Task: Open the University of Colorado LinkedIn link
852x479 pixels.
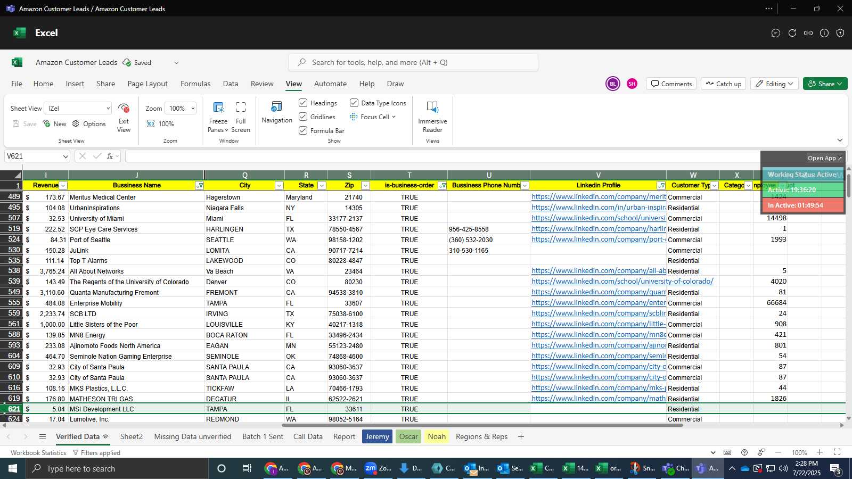Action: point(622,282)
